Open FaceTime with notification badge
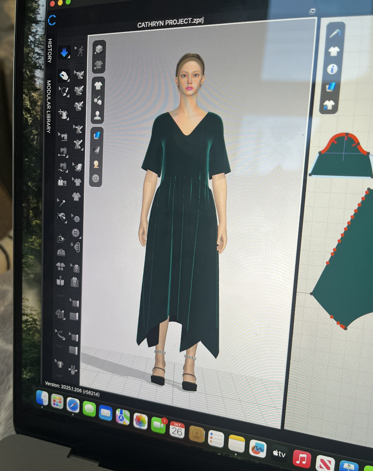 pyautogui.click(x=158, y=425)
